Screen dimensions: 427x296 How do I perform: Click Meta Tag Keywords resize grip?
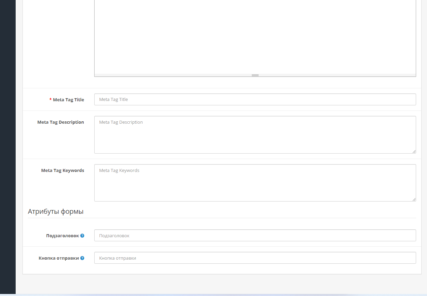(x=414, y=199)
